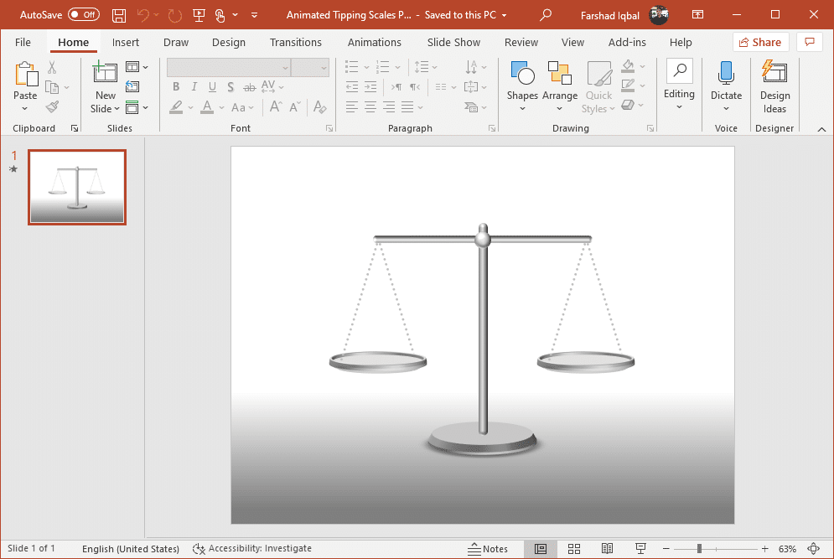Screen dimensions: 834x559
Task: Open the Shapes gallery
Action: 522,86
